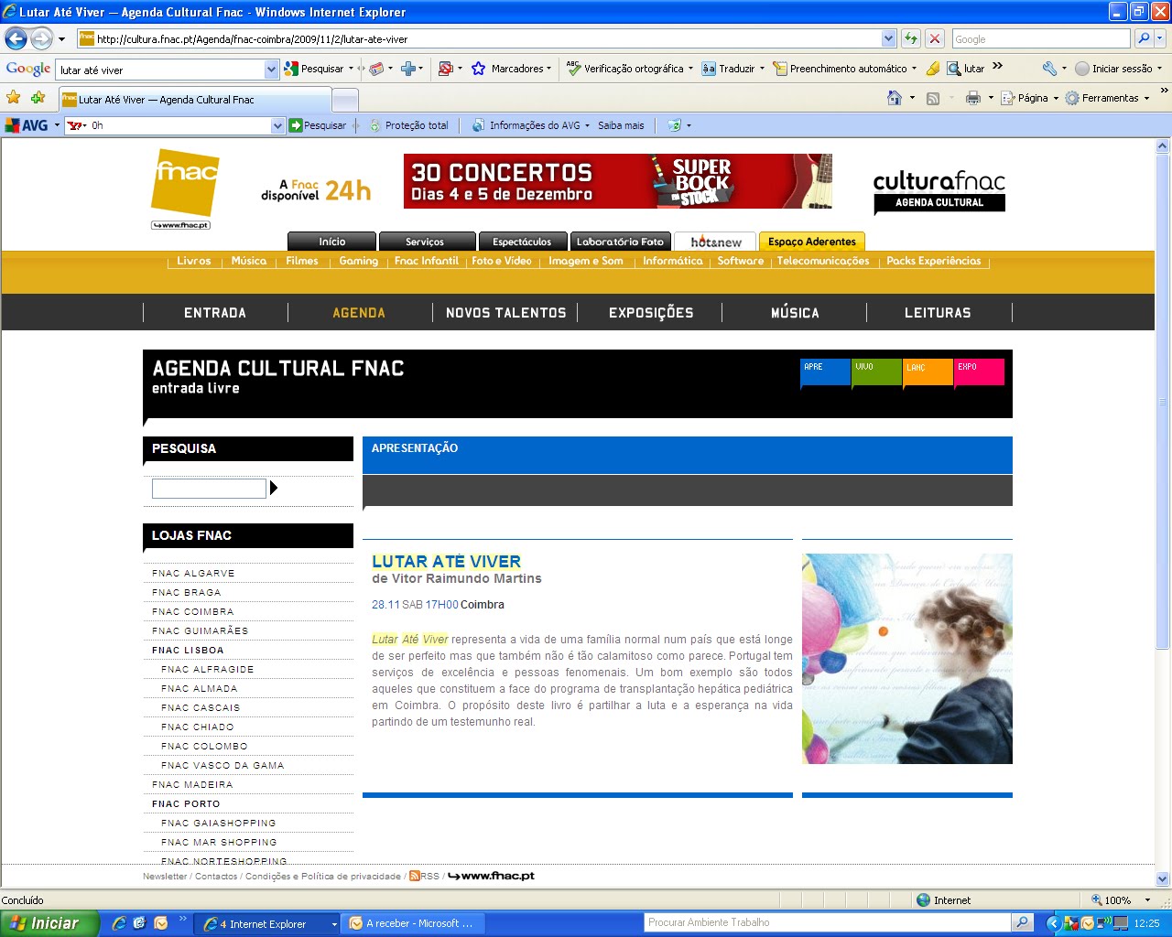Go back with the browser Back arrow

pos(16,38)
